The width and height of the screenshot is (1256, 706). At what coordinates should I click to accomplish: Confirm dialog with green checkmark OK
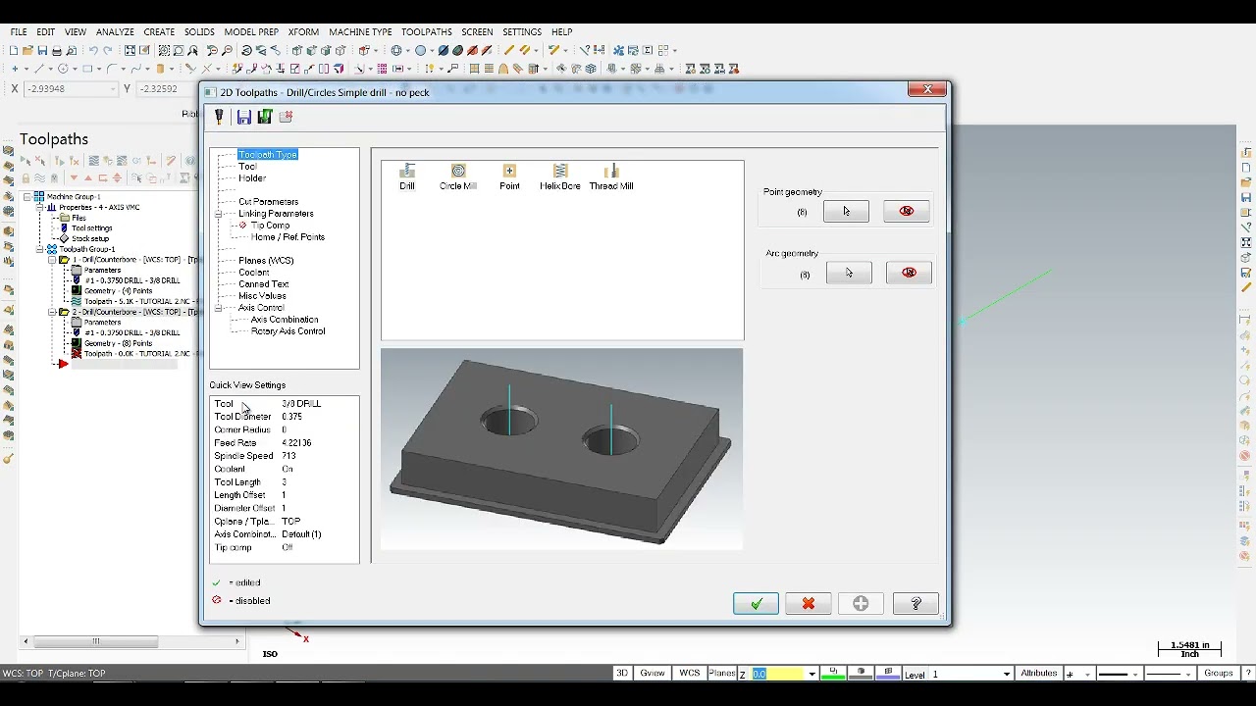point(756,604)
